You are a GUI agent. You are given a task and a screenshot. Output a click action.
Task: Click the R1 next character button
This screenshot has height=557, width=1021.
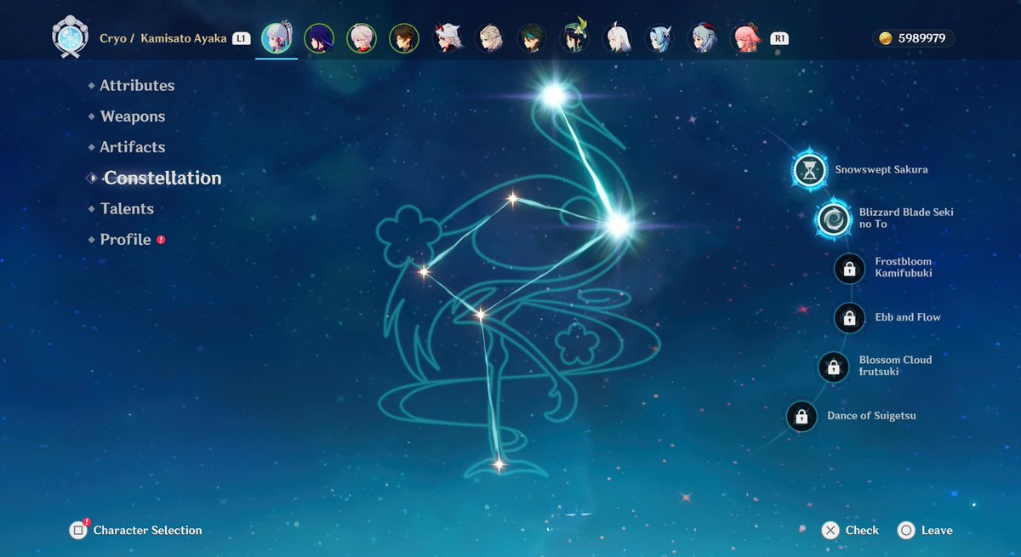(x=779, y=38)
